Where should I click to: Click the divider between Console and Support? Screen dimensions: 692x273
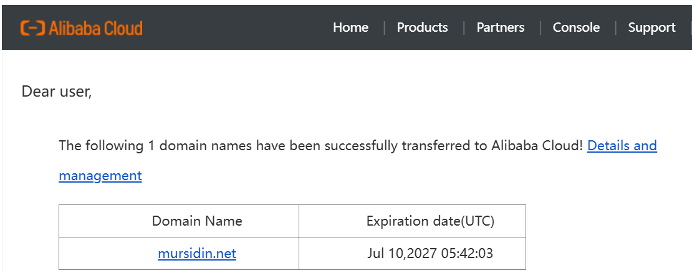[615, 27]
